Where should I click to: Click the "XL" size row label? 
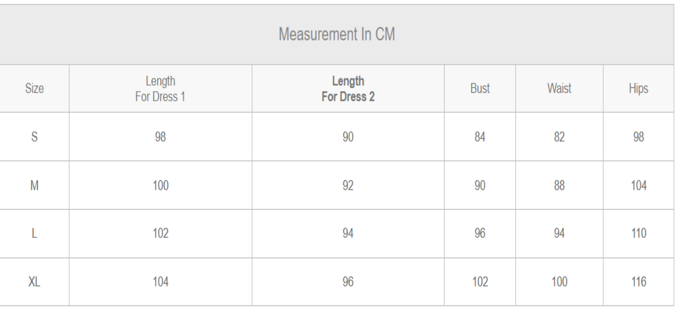pos(34,282)
